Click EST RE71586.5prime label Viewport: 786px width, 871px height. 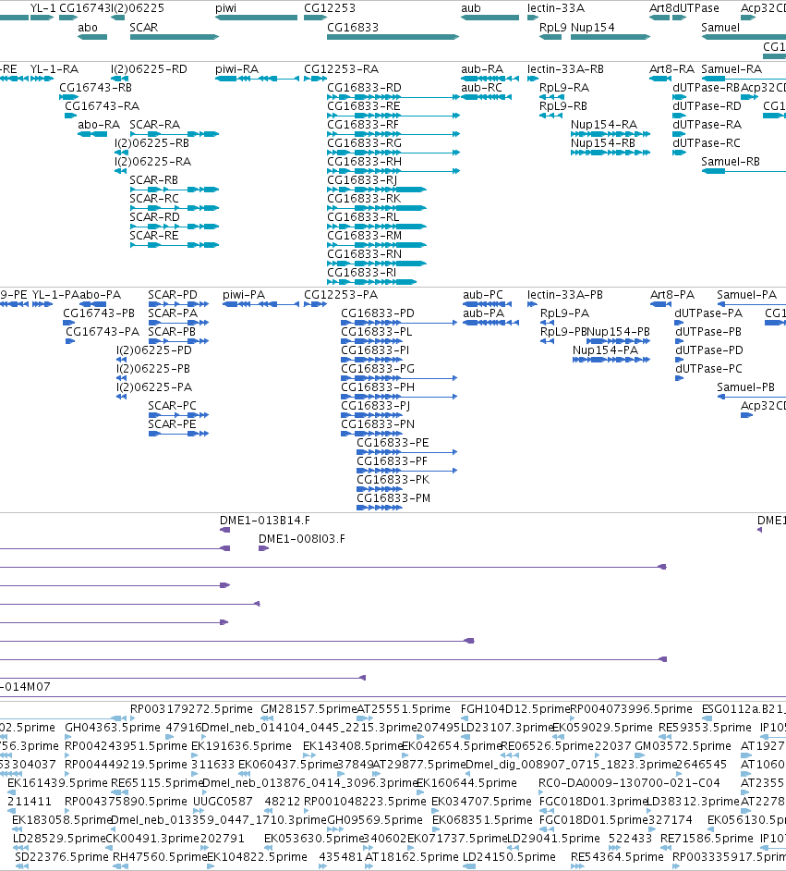707,839
